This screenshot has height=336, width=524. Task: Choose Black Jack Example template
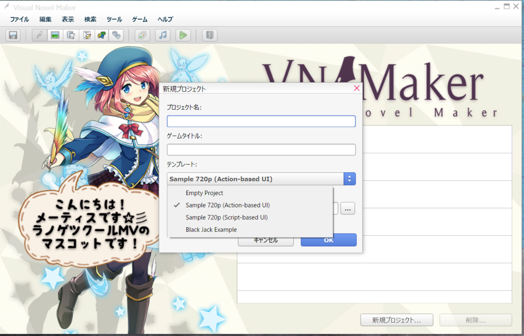pyautogui.click(x=250, y=230)
